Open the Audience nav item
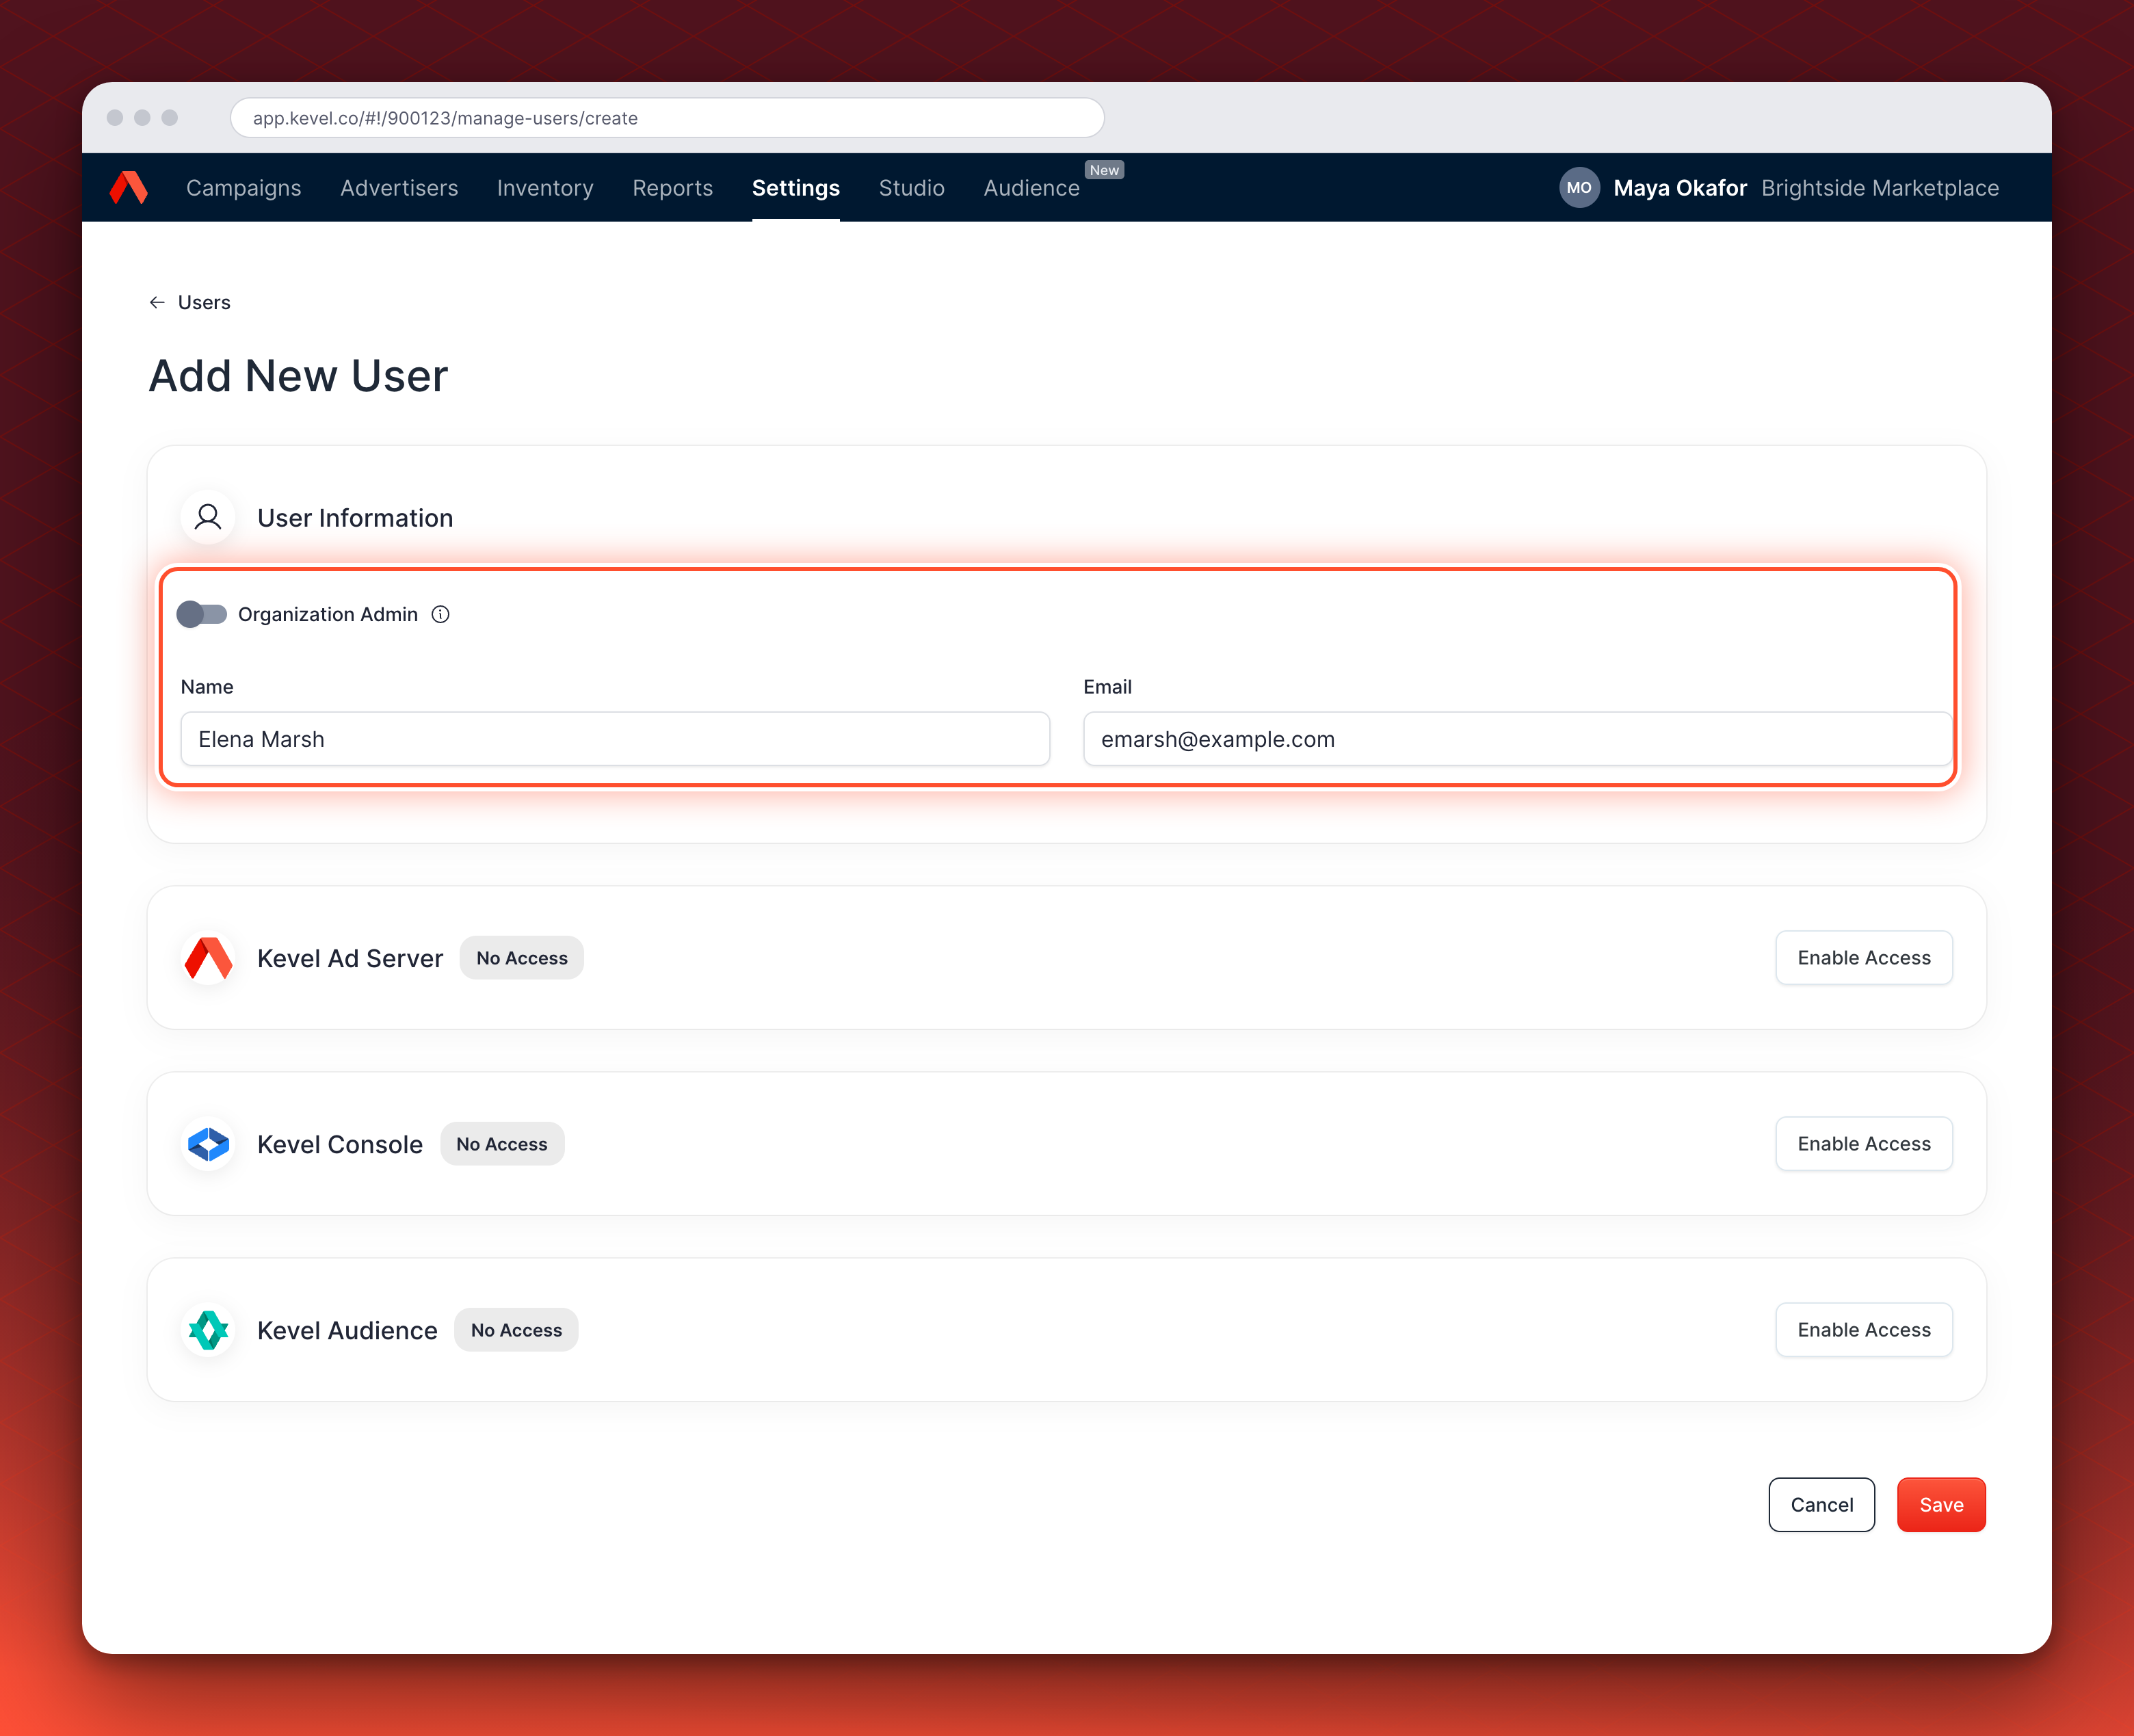Image resolution: width=2134 pixels, height=1736 pixels. pyautogui.click(x=1032, y=188)
